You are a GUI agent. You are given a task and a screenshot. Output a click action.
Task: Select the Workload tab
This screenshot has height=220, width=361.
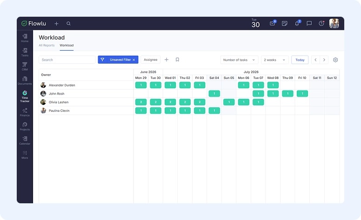pyautogui.click(x=67, y=45)
